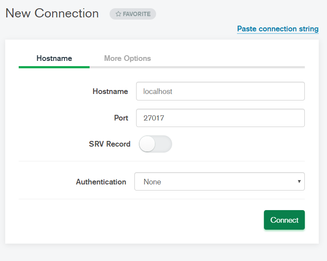Screen dimensions: 327x261
Task: Click the Authentication label text
Action: click(x=101, y=182)
